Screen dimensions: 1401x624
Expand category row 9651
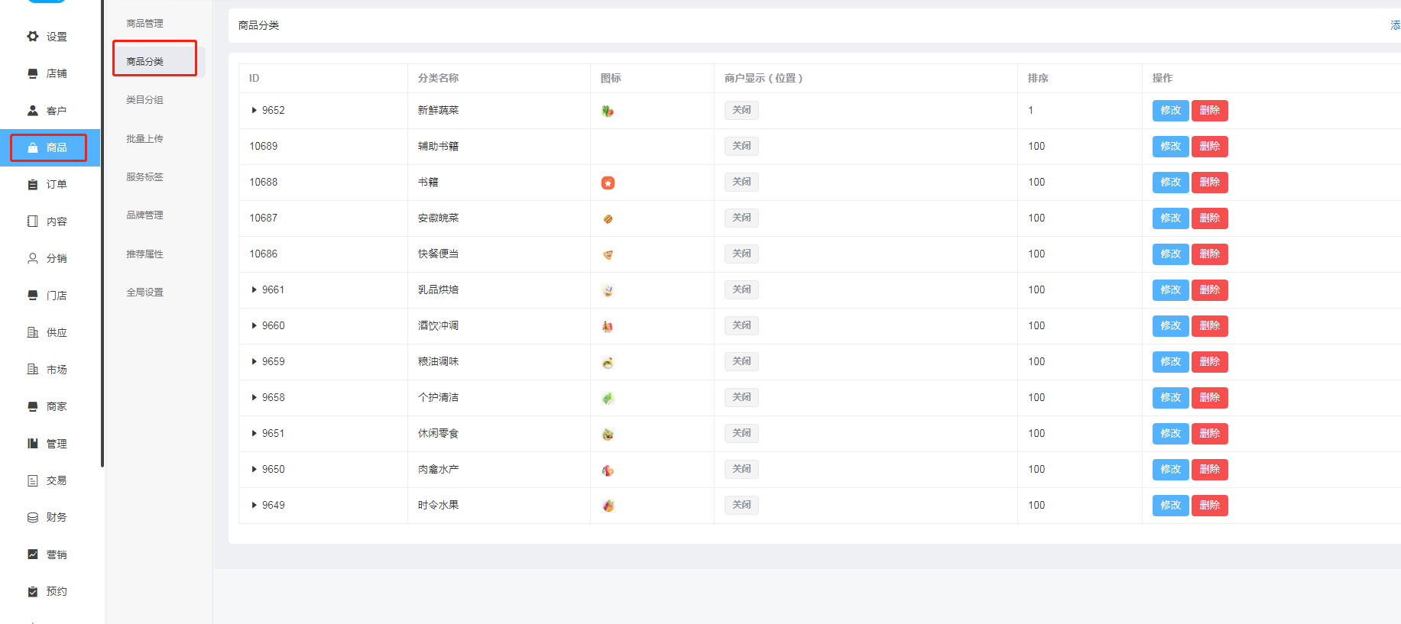(254, 434)
